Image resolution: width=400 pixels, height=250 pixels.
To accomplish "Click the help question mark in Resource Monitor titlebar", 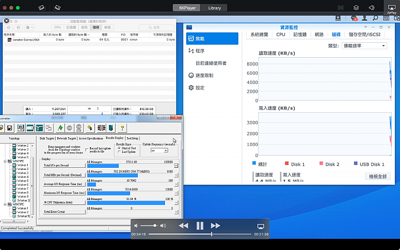I will pyautogui.click(x=366, y=27).
